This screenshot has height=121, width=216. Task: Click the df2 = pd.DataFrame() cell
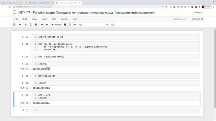click(115, 57)
